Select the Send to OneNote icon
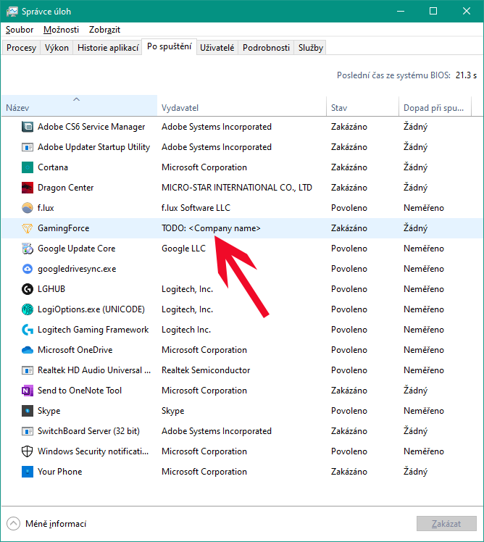Viewport: 484px width, 542px height. [x=28, y=391]
